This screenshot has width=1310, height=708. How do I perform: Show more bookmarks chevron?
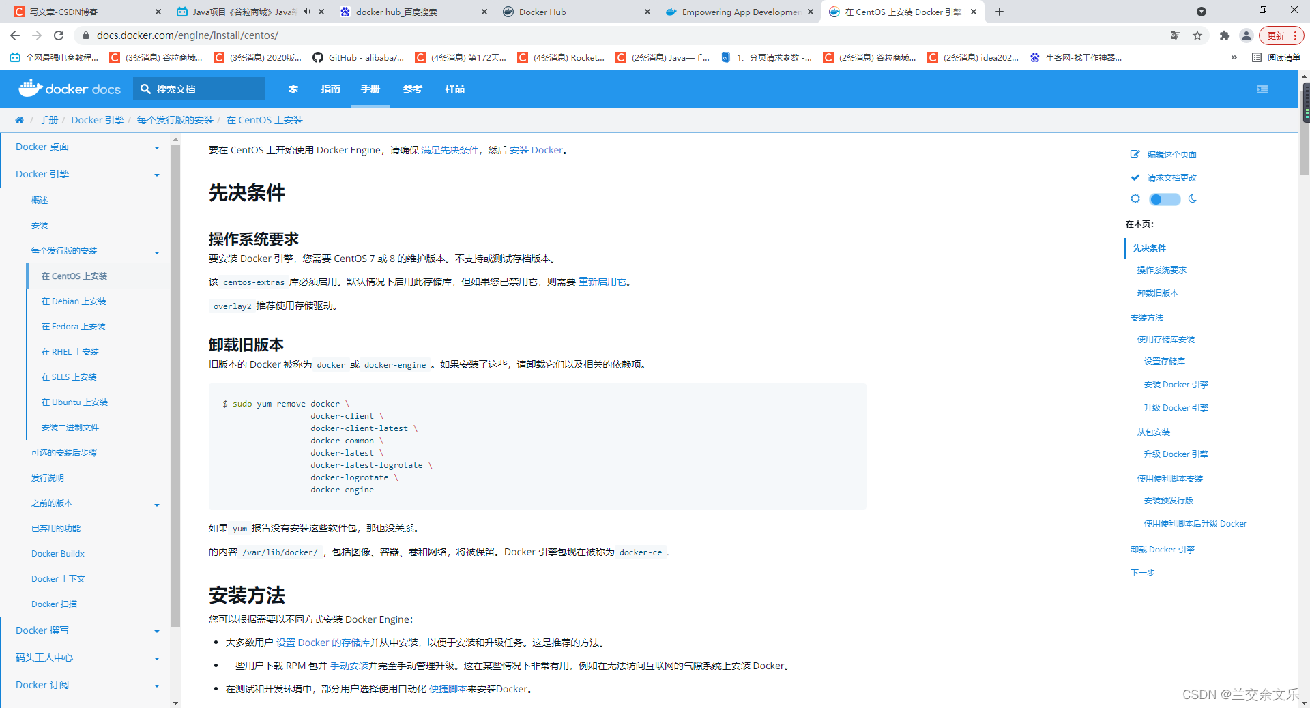coord(1234,58)
